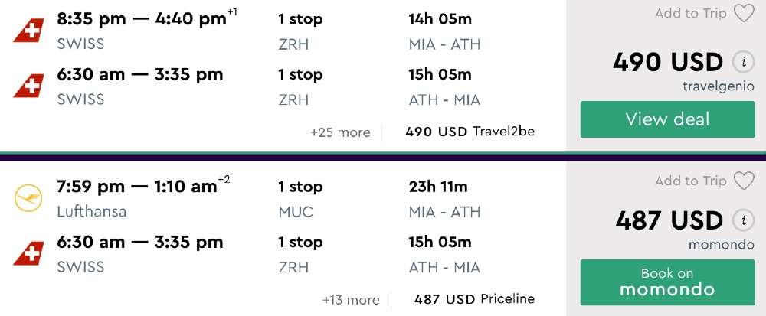766x316 pixels.
Task: Select the 8:35 pm SWISS departure leg
Action: [x=142, y=18]
